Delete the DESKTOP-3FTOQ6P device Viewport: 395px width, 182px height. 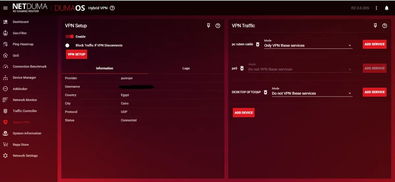[x=265, y=92]
